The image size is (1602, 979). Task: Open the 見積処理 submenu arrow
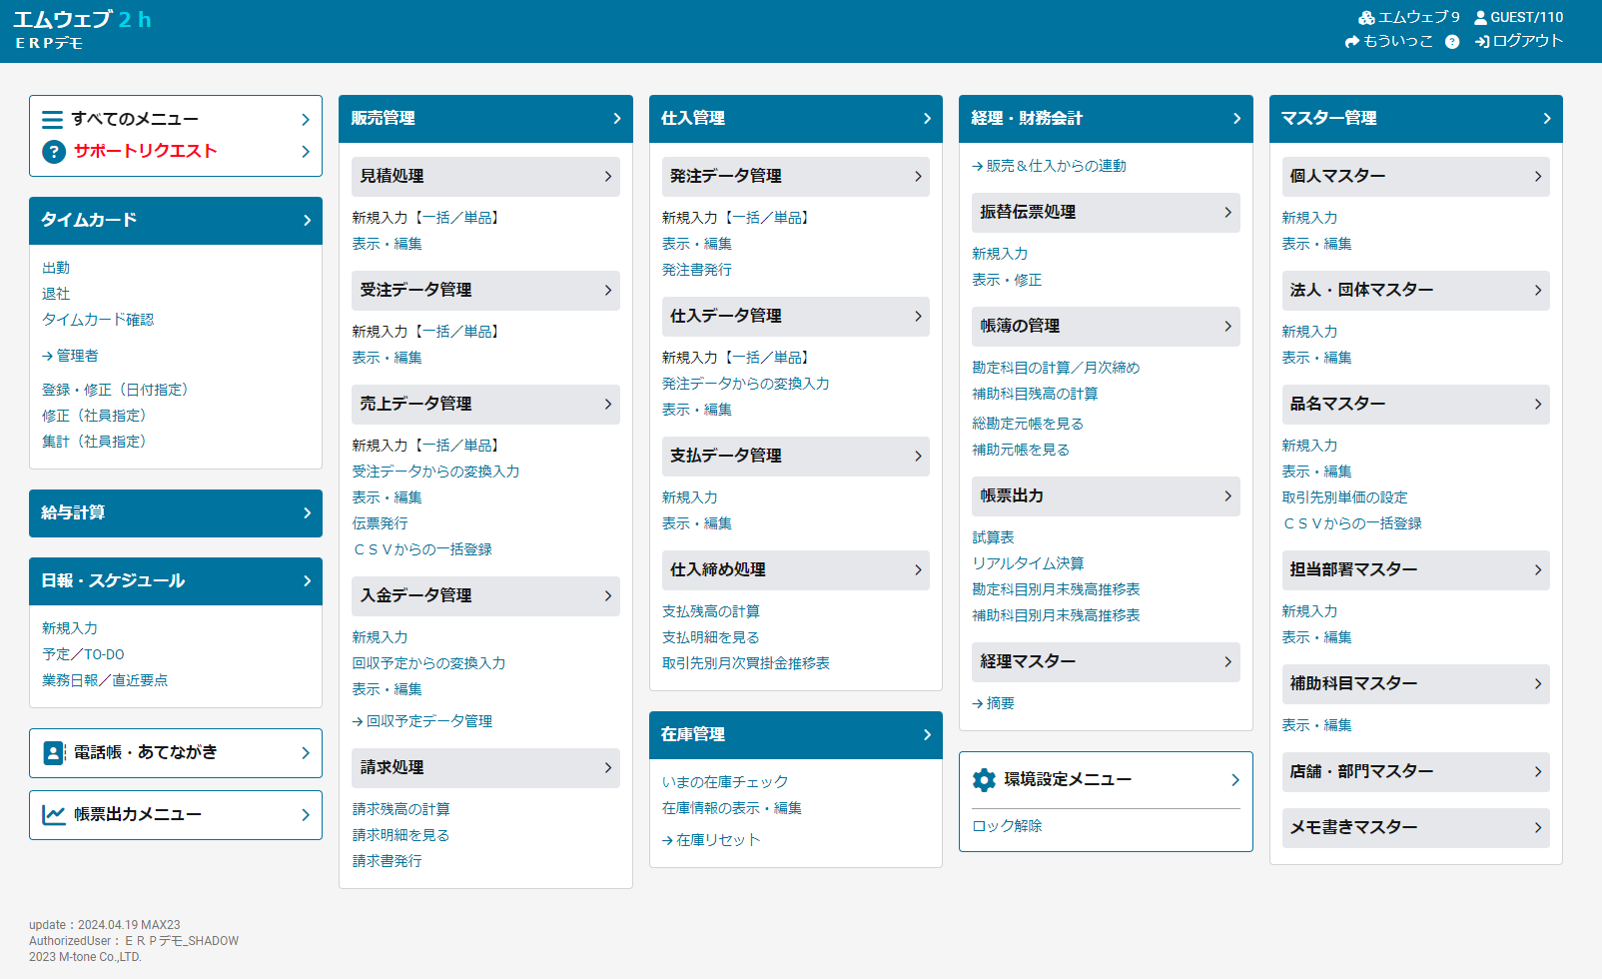[607, 177]
